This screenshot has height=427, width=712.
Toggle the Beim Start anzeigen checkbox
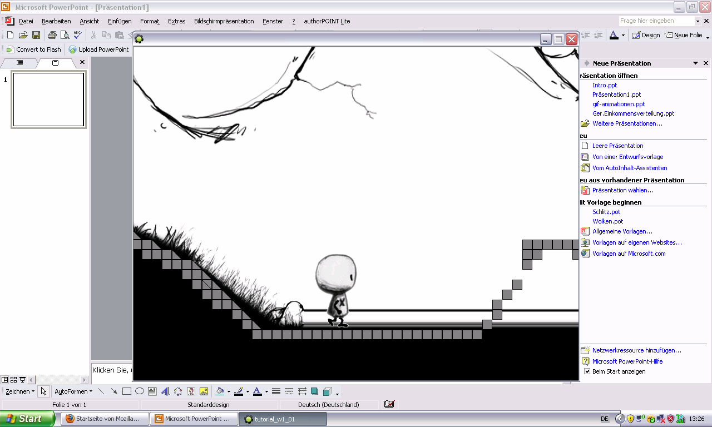click(587, 371)
